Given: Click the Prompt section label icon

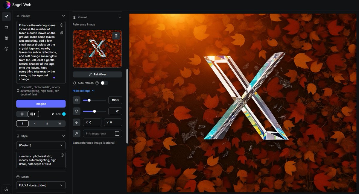Looking at the screenshot, I should (18, 16).
